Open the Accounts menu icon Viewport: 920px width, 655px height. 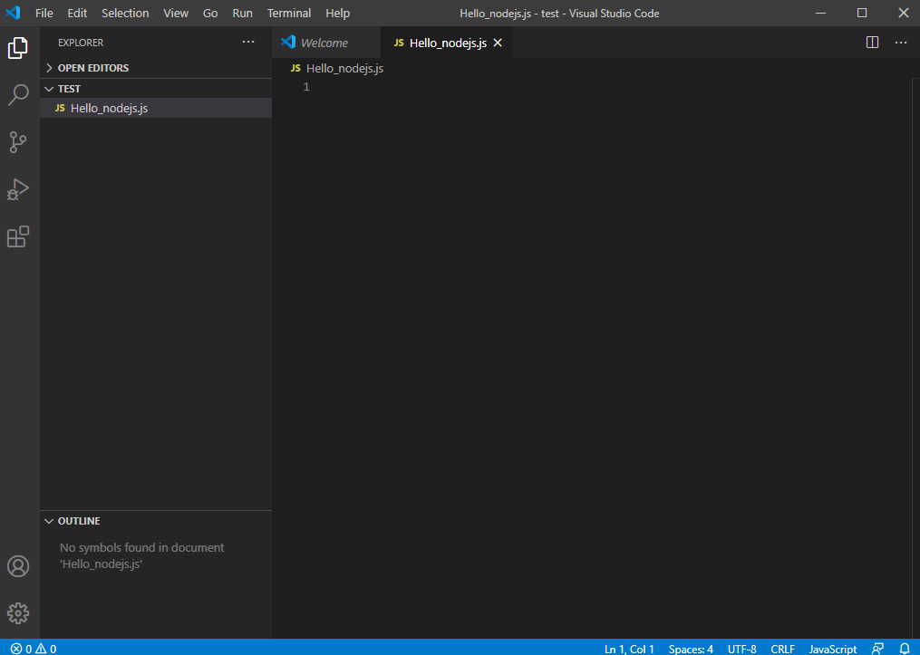(18, 566)
